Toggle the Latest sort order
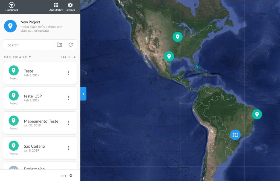280x181 pixels. tap(68, 57)
